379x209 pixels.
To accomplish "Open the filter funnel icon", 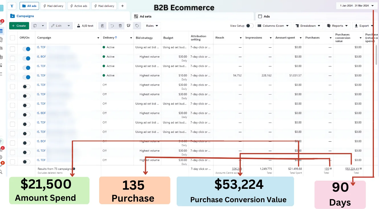I will [12, 6].
